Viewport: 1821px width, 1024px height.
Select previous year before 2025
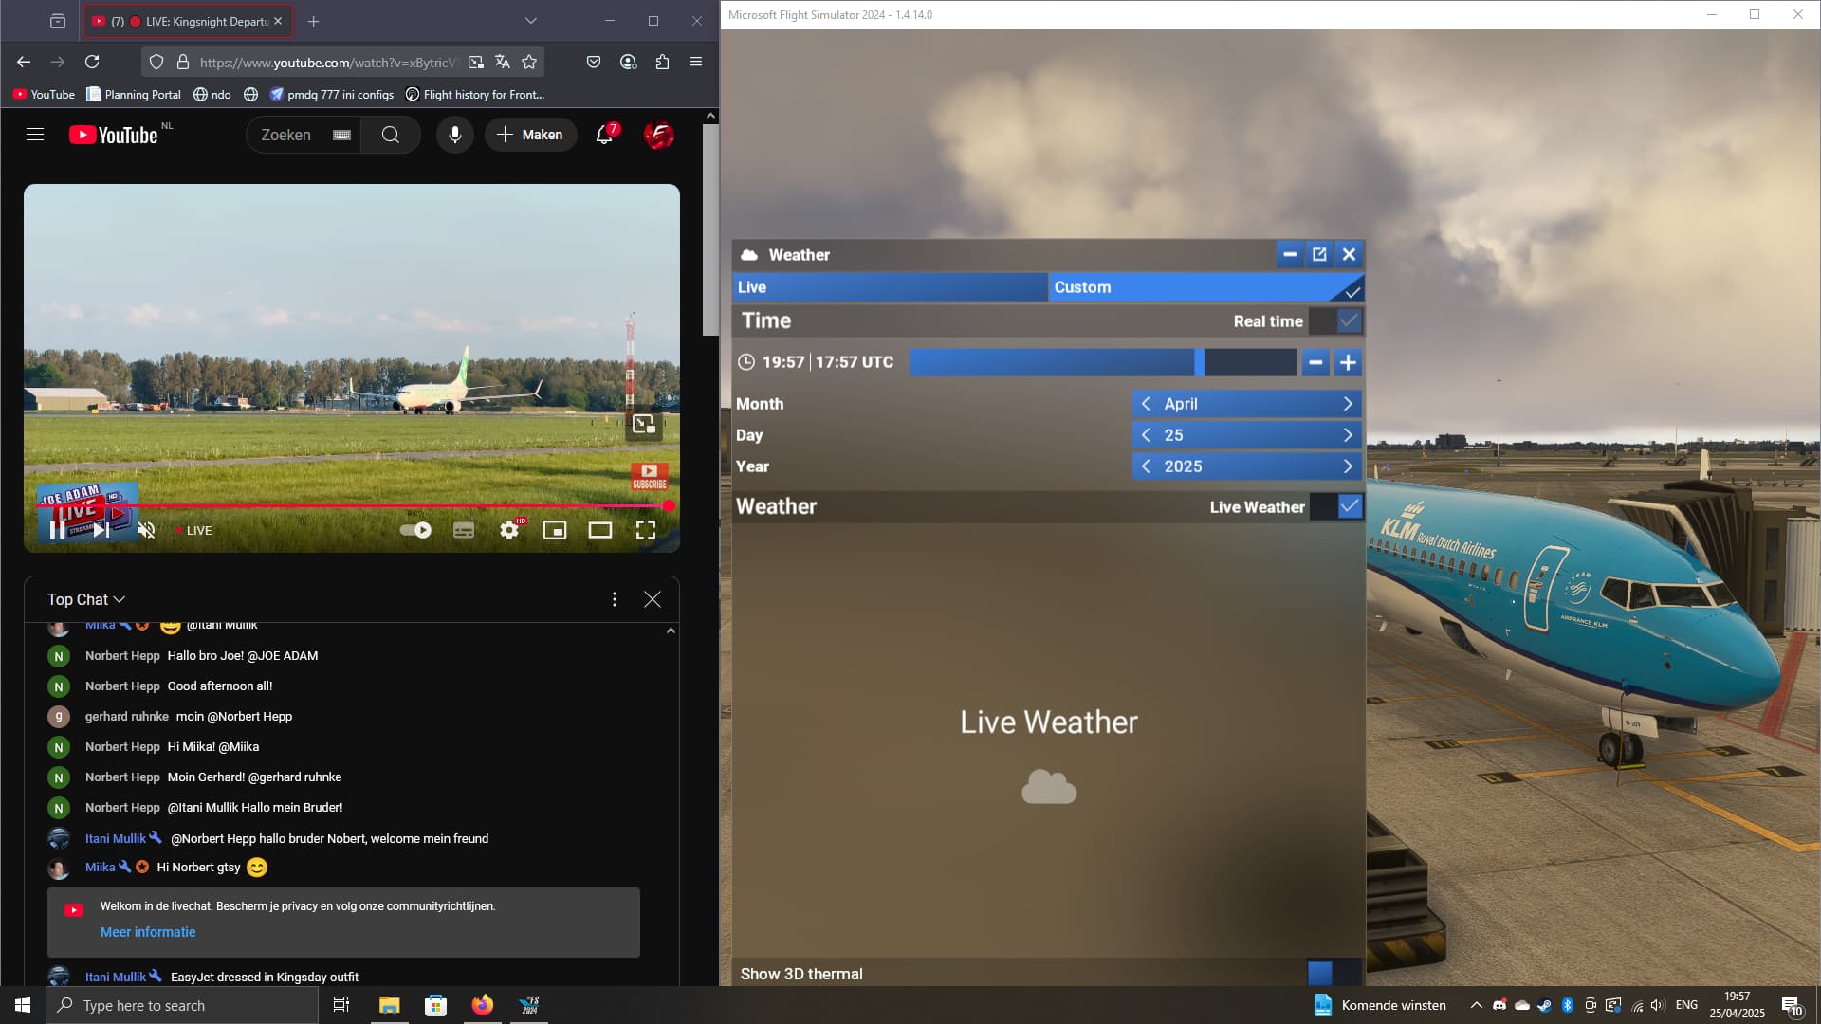point(1146,466)
